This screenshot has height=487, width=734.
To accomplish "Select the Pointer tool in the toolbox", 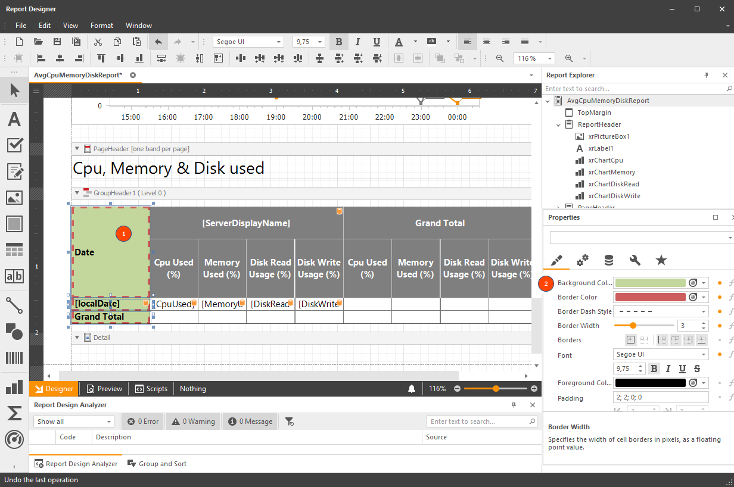I will tap(14, 90).
